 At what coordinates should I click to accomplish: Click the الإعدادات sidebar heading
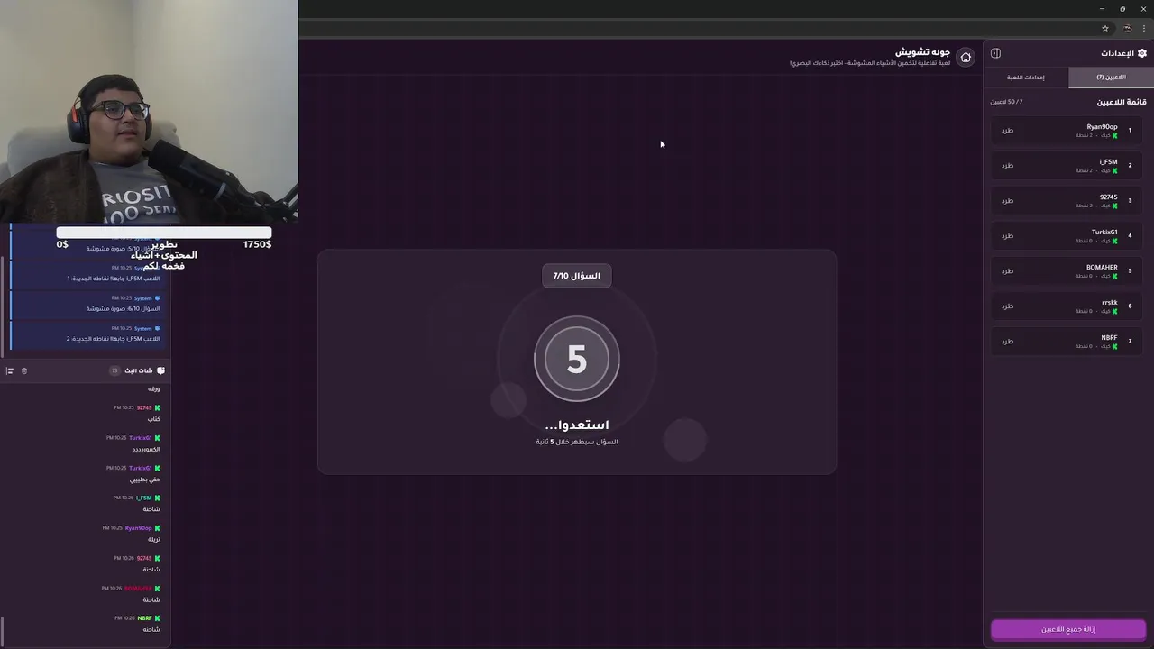click(x=1116, y=53)
